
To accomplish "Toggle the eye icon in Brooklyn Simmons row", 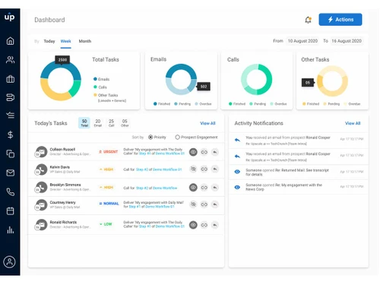I will click(x=193, y=188).
